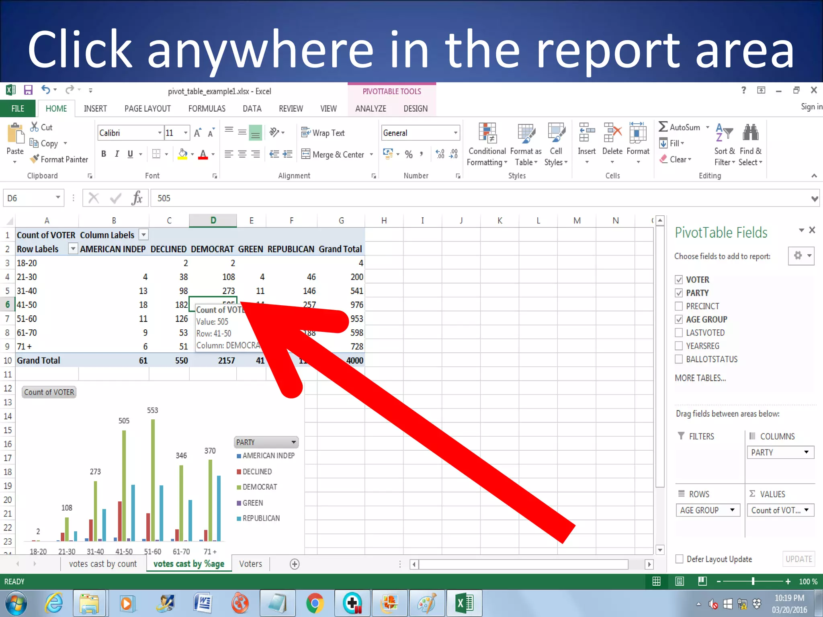Expand PARTY field in COLUMNS area
823x617 pixels.
coord(806,452)
